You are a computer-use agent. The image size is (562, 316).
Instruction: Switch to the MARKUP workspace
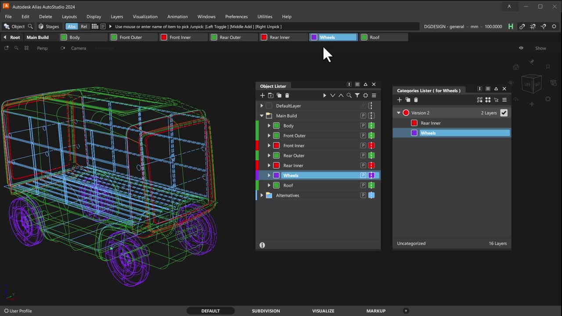click(x=376, y=311)
